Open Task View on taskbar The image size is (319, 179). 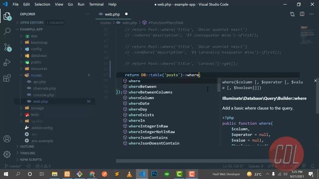click(42, 174)
